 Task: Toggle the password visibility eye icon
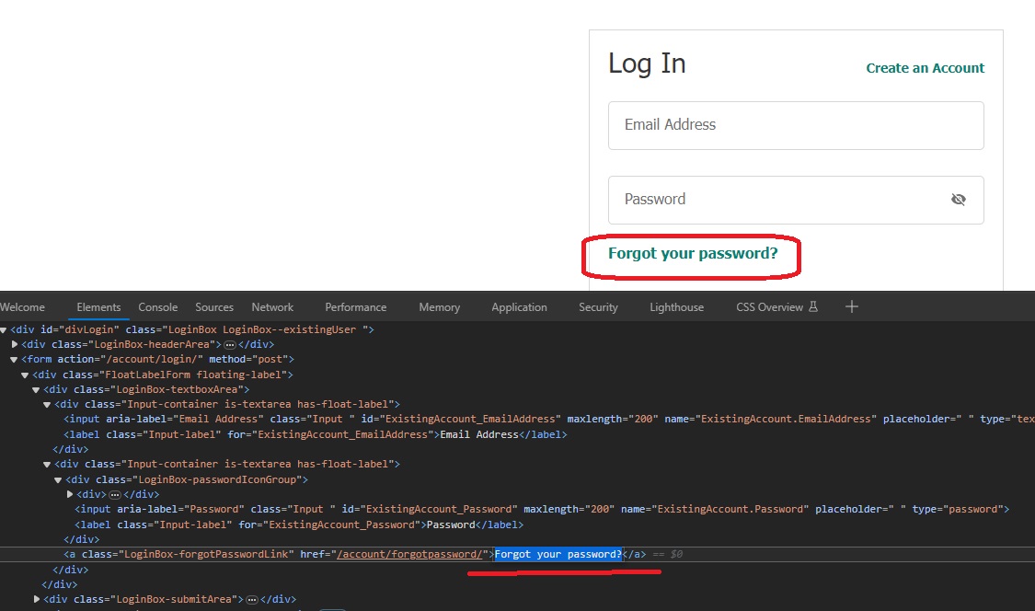click(x=959, y=199)
